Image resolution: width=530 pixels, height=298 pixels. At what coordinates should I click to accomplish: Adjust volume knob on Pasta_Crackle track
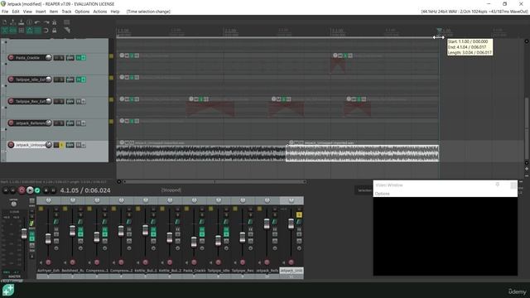[49, 57]
